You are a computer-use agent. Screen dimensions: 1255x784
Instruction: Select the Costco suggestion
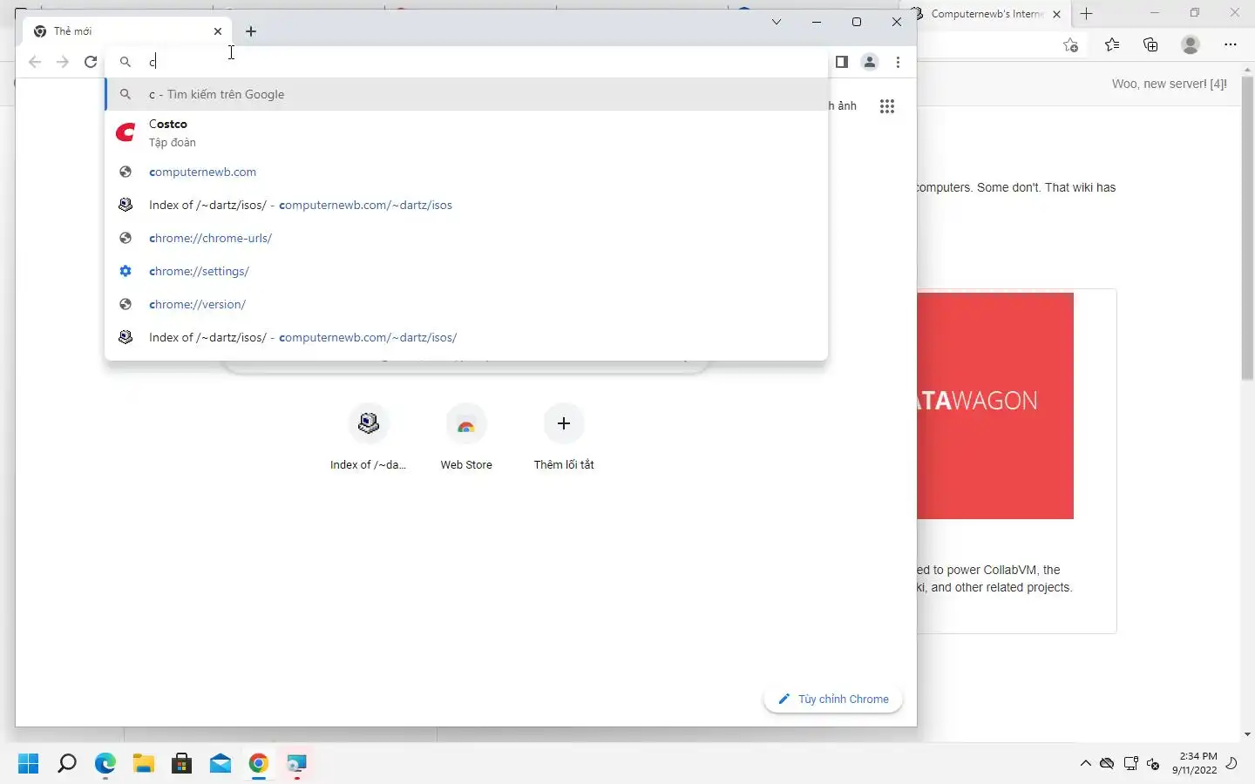click(x=466, y=132)
